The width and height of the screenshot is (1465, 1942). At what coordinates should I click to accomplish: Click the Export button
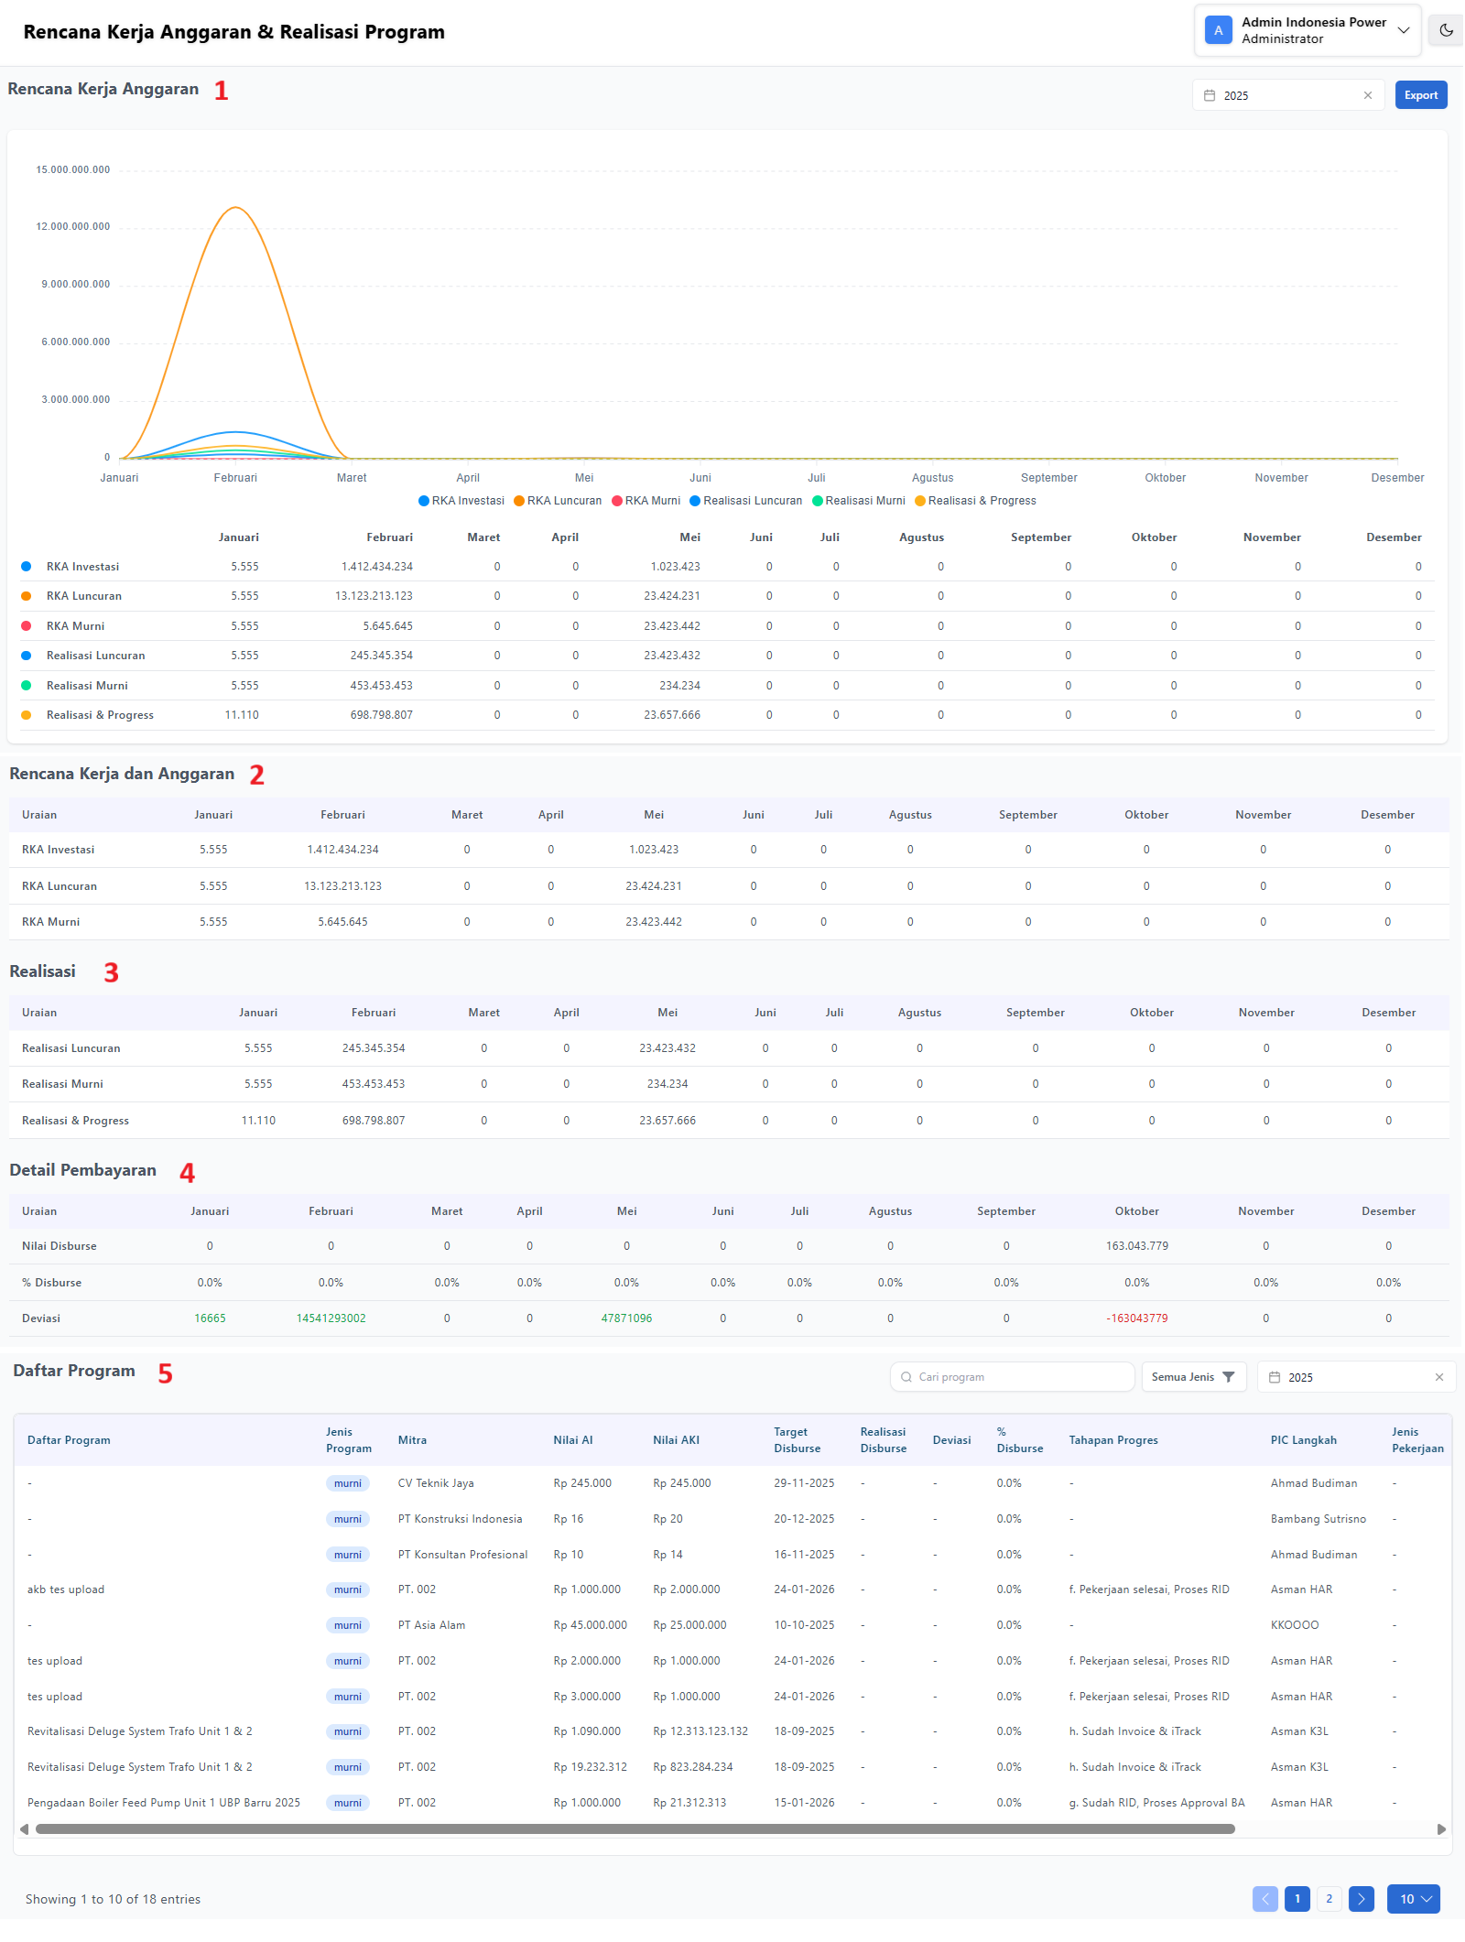(1420, 95)
